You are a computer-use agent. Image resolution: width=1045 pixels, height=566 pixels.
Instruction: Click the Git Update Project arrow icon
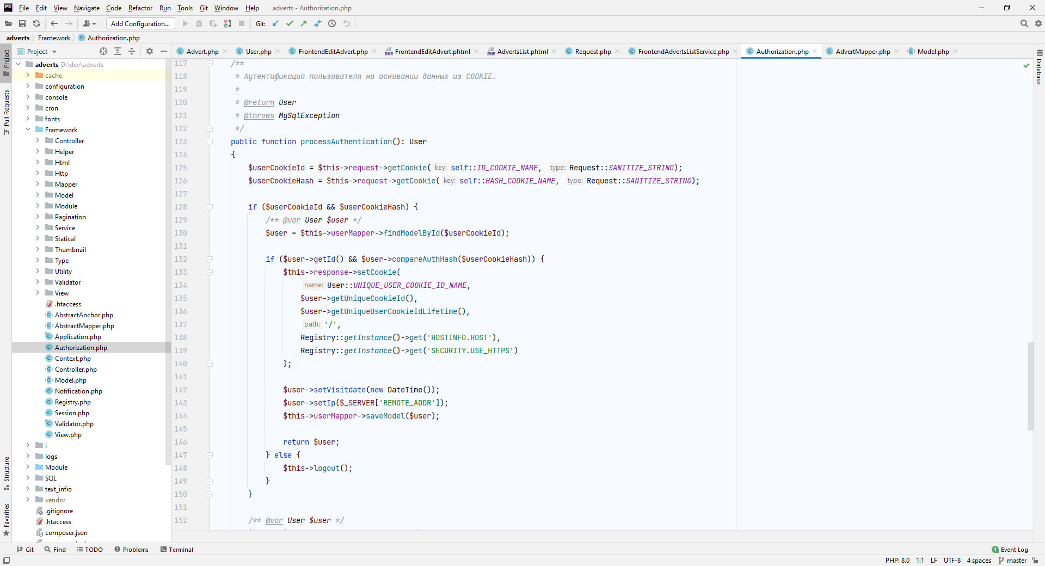point(275,23)
